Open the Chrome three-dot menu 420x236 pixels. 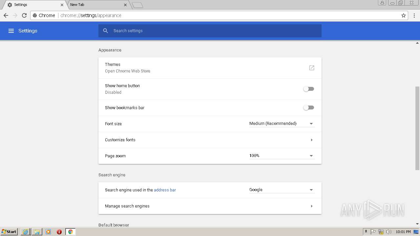pos(414,15)
